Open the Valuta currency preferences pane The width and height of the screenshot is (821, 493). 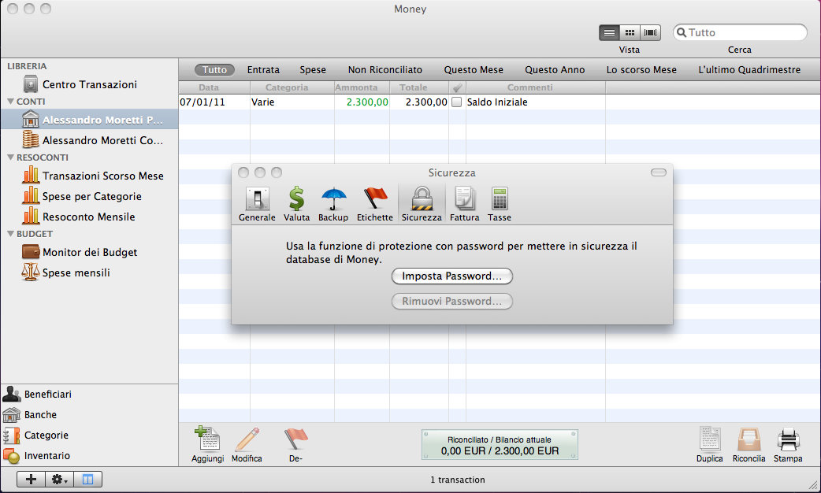pyautogui.click(x=296, y=204)
